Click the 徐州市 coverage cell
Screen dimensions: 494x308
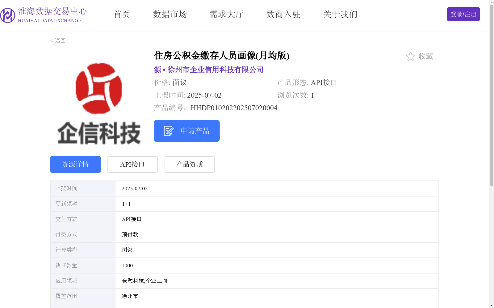pyautogui.click(x=277, y=296)
